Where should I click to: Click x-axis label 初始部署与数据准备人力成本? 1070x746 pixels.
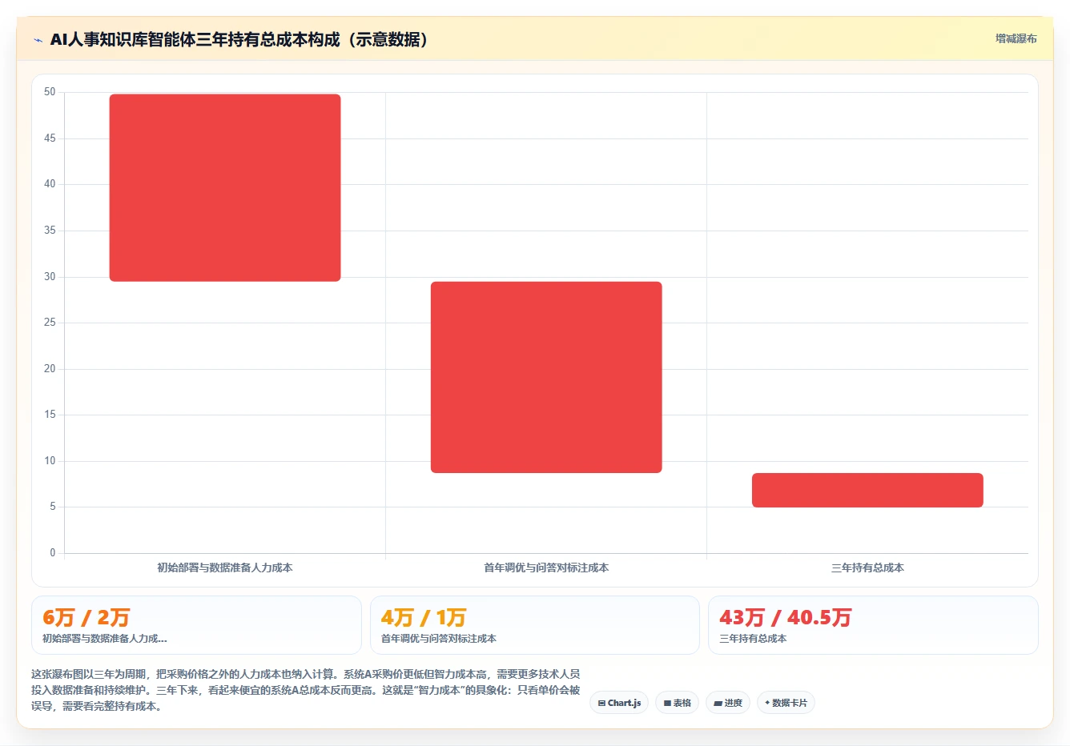tap(225, 568)
